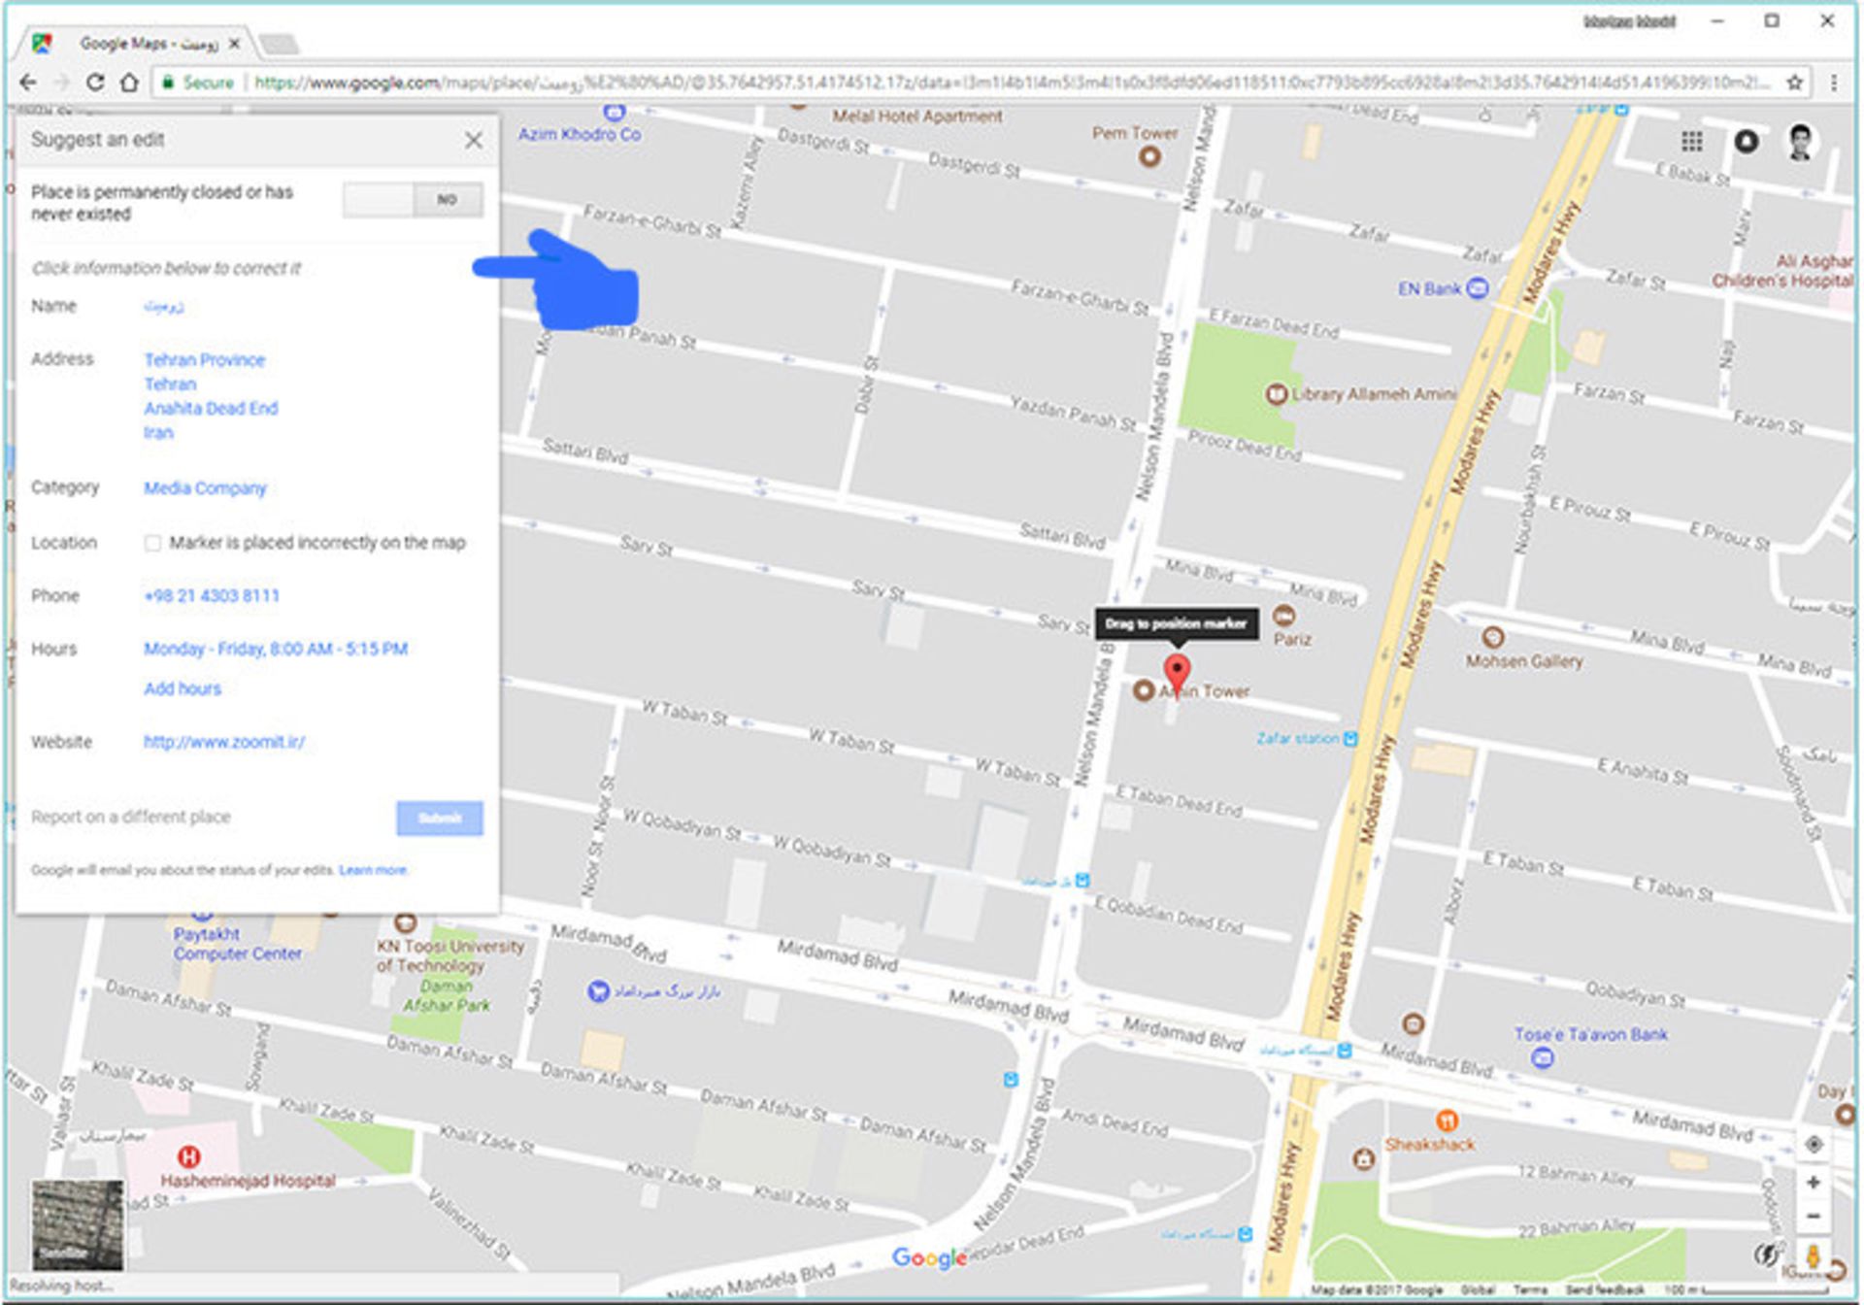Change the Media Company category

pyautogui.click(x=205, y=487)
